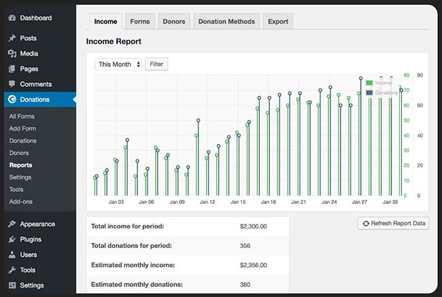The width and height of the screenshot is (442, 297).
Task: Open the This Month period dropdown
Action: coord(119,65)
